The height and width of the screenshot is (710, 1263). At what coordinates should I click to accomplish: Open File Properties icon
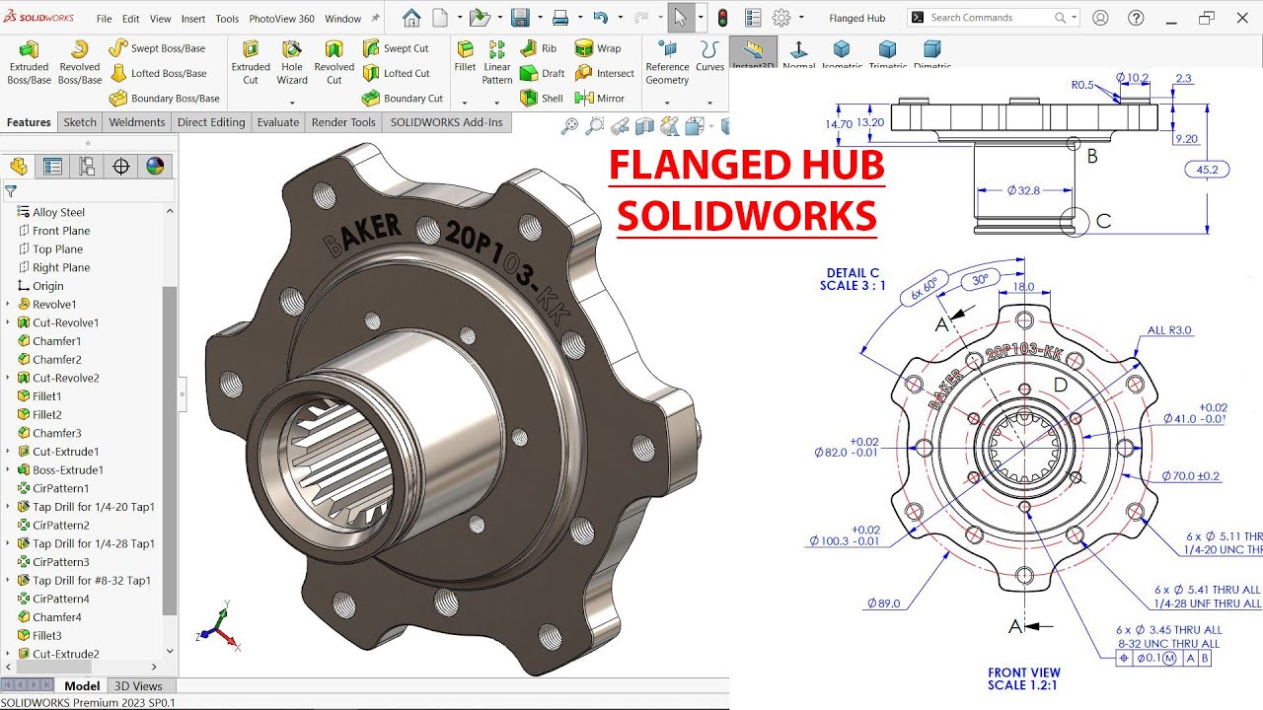pos(753,18)
